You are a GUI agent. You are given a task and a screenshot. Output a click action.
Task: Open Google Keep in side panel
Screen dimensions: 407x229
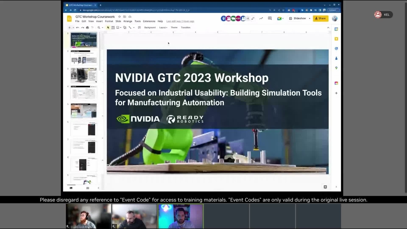(x=336, y=39)
